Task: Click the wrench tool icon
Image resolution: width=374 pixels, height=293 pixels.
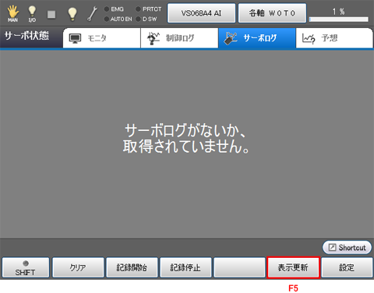Action: [x=92, y=14]
